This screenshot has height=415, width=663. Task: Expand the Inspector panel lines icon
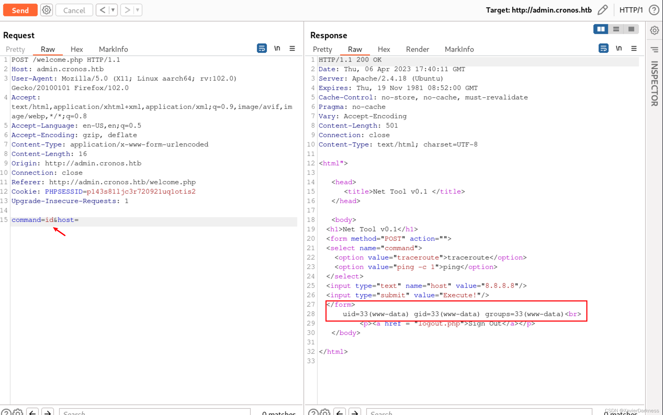(x=654, y=50)
